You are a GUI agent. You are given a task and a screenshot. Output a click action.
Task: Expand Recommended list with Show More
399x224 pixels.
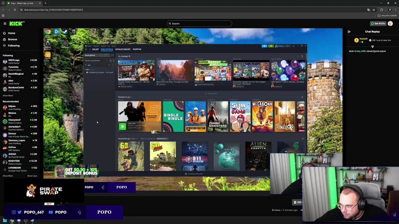tap(8, 176)
